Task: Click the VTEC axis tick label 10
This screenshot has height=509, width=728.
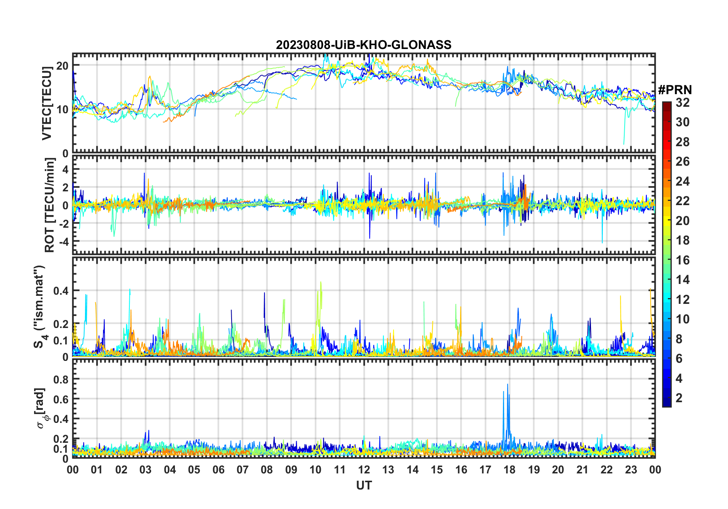Action: coord(62,109)
